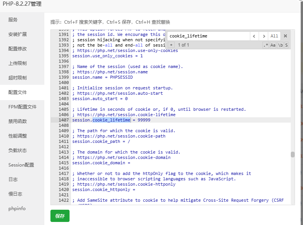Click the php.net/session.cookie-domain comment URL
Viewport: 303px width, 225px height.
pyautogui.click(x=124, y=158)
